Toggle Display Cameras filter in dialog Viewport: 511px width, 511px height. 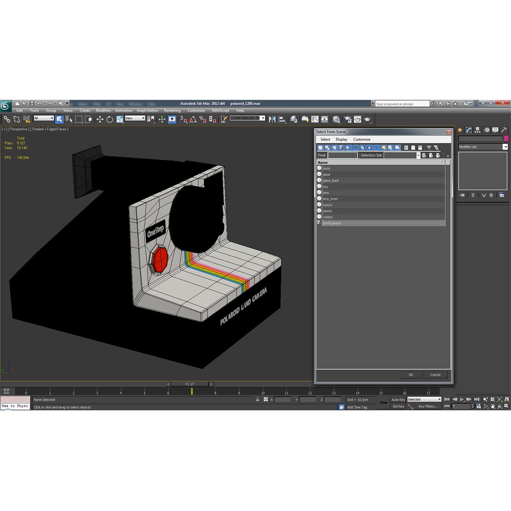pyautogui.click(x=342, y=148)
